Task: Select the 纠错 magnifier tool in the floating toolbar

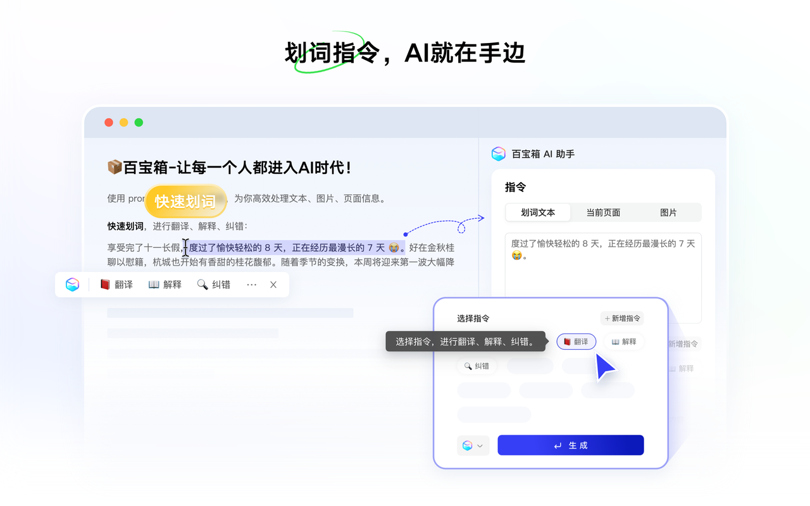Action: coord(214,285)
